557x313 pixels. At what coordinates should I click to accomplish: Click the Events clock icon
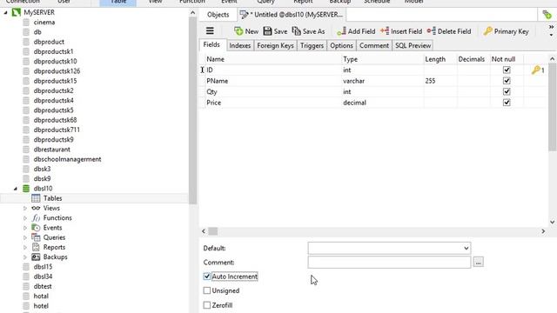coord(36,228)
